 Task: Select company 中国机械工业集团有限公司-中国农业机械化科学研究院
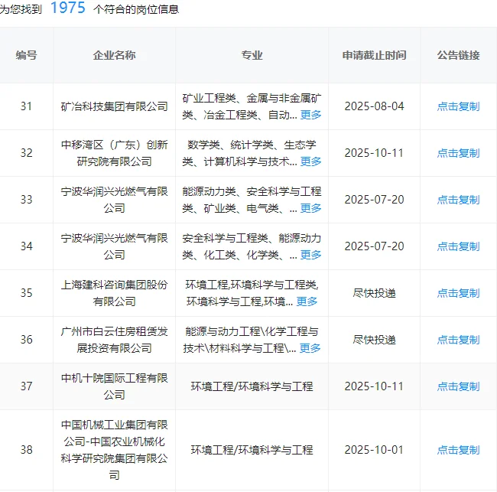114,449
